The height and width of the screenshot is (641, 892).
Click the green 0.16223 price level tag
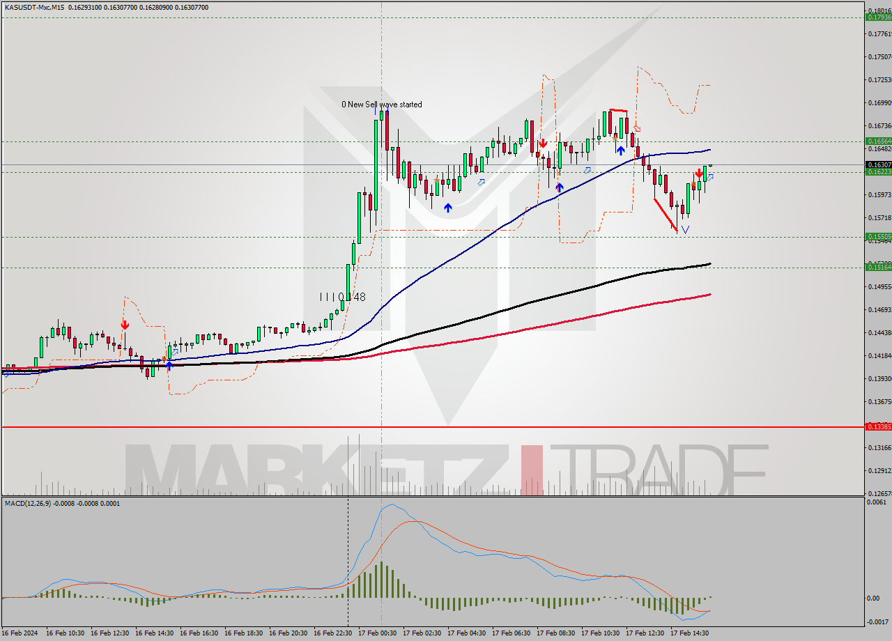[878, 171]
